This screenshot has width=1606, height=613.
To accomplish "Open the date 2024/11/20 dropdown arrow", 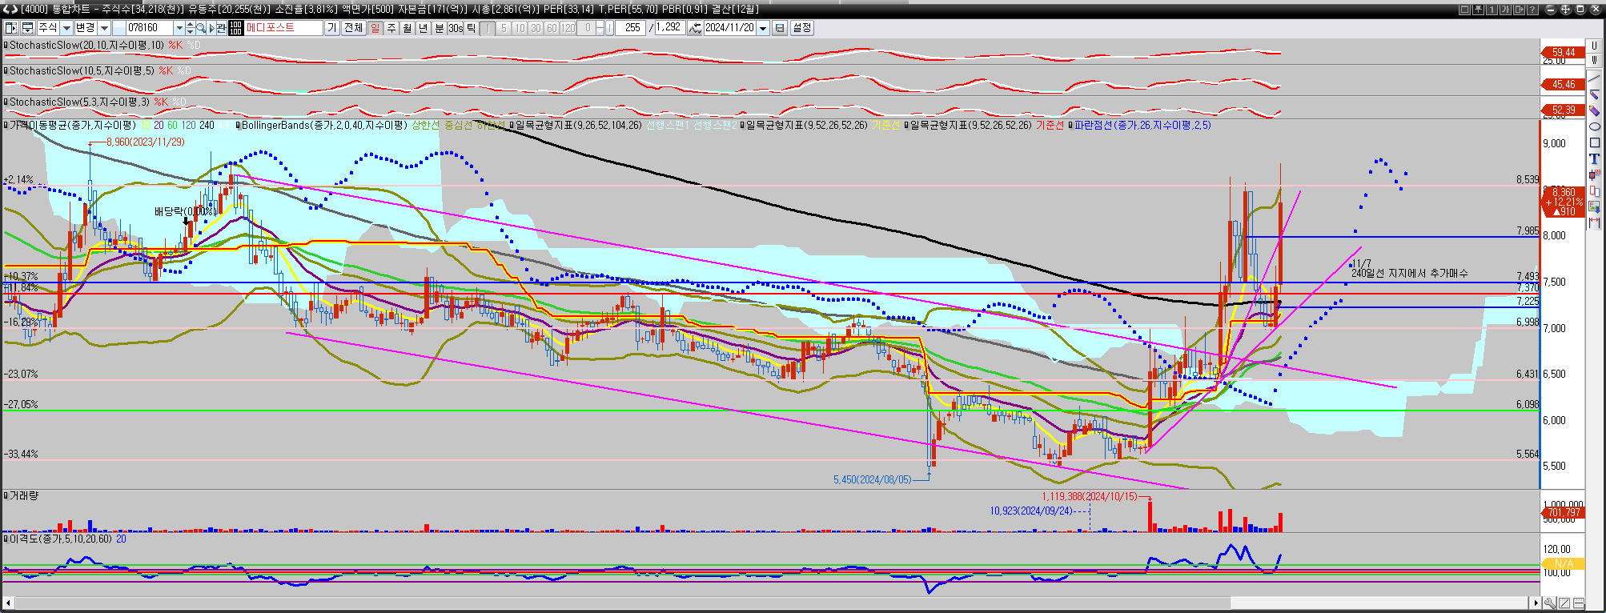I will click(x=763, y=28).
